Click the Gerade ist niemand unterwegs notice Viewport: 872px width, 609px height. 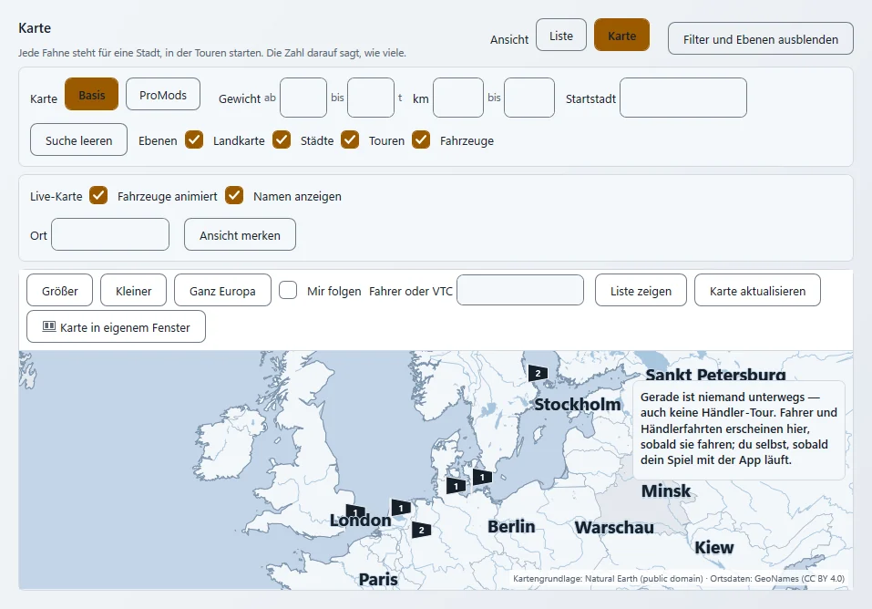[739, 428]
